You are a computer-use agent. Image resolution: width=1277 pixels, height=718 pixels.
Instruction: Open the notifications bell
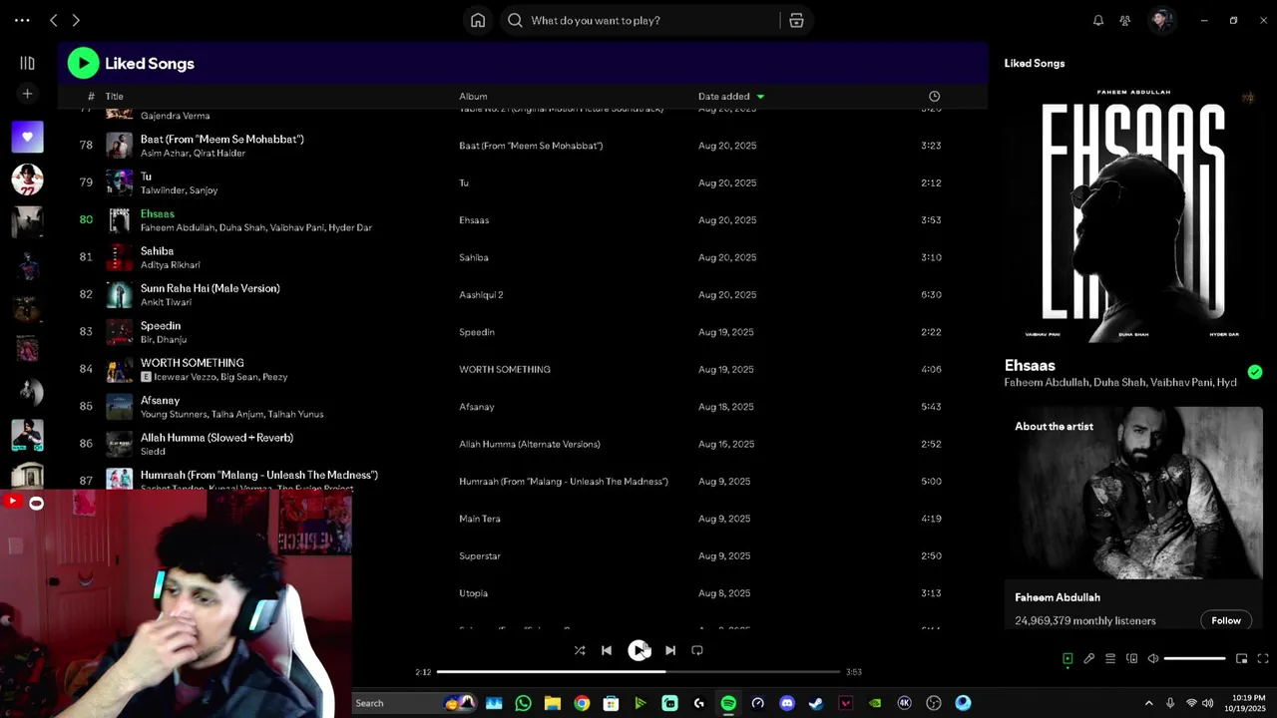tap(1098, 20)
